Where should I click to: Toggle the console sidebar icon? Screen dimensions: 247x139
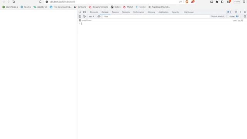tap(80, 16)
